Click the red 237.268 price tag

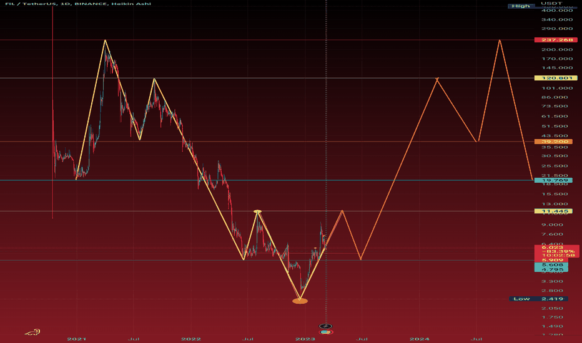click(x=556, y=40)
